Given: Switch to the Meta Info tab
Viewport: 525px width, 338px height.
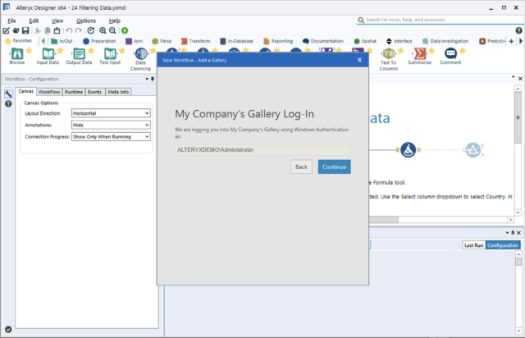Looking at the screenshot, I should point(118,92).
